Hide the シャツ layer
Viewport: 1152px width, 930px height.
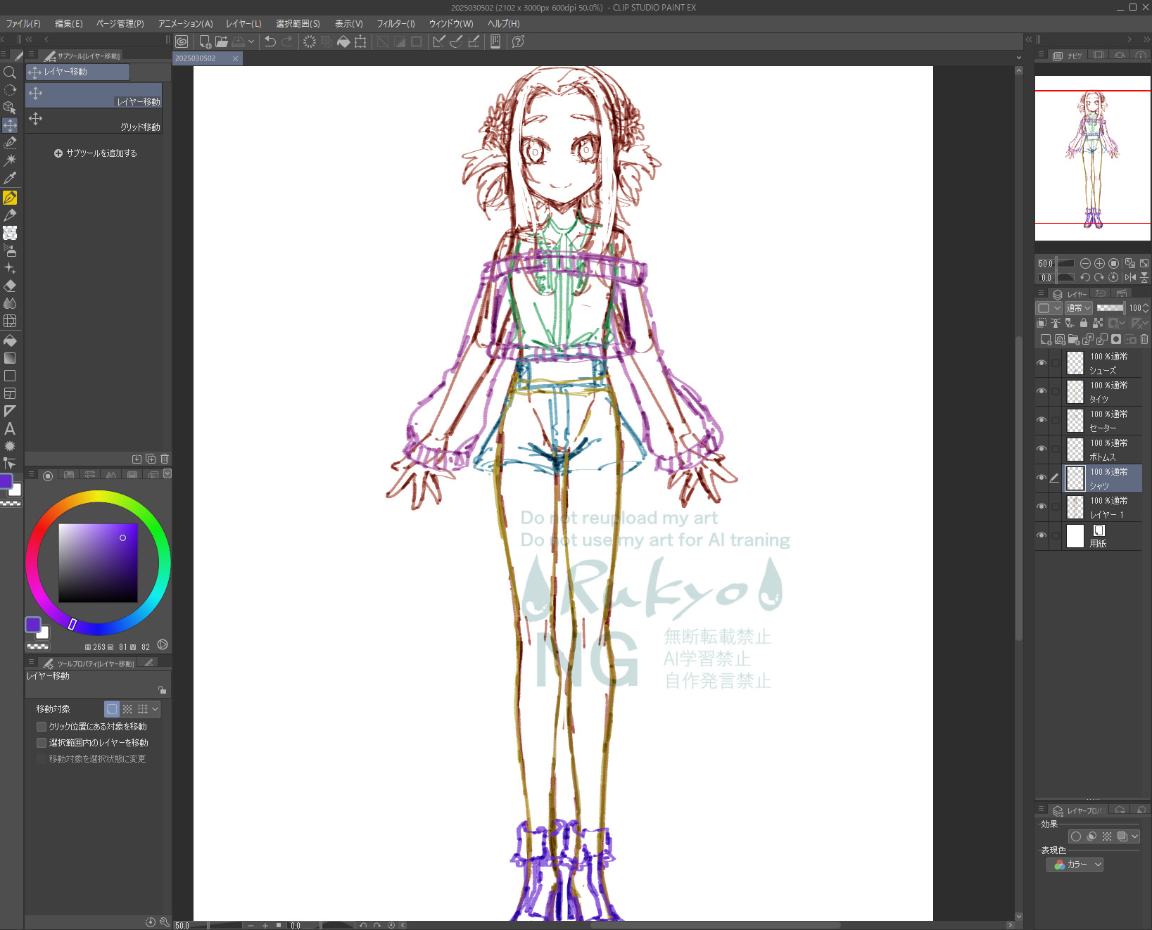pyautogui.click(x=1042, y=478)
